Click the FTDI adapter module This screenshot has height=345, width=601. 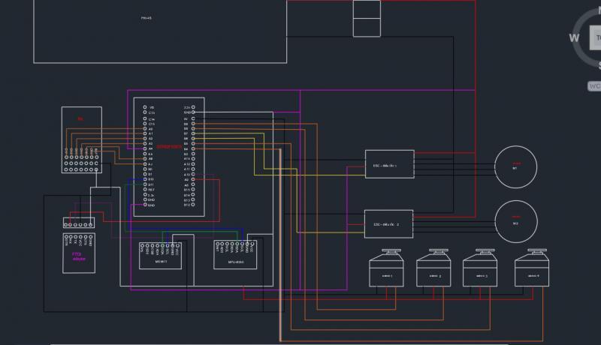click(78, 253)
